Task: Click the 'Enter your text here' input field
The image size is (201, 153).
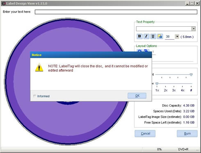Action: coord(116,12)
